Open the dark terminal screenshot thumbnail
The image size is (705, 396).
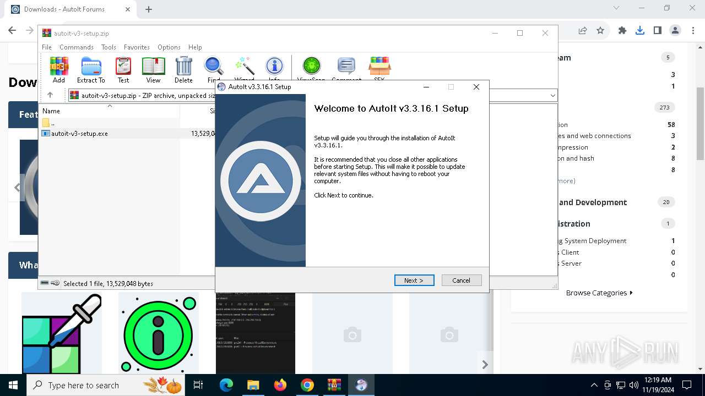coord(256,333)
